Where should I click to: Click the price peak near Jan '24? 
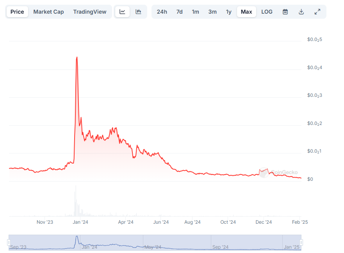pyautogui.click(x=77, y=57)
